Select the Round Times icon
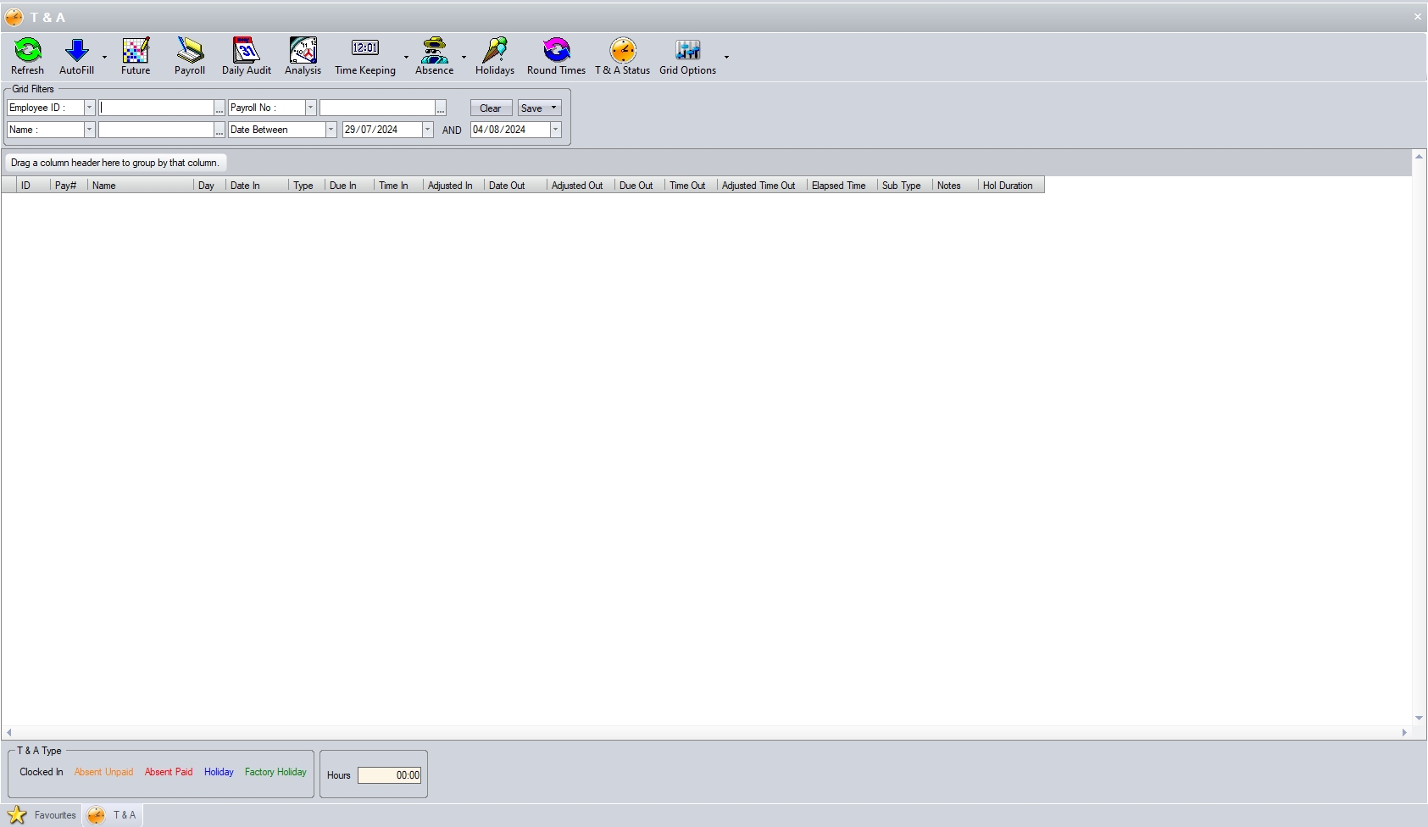Screen dimensions: 1428x827 [x=556, y=52]
